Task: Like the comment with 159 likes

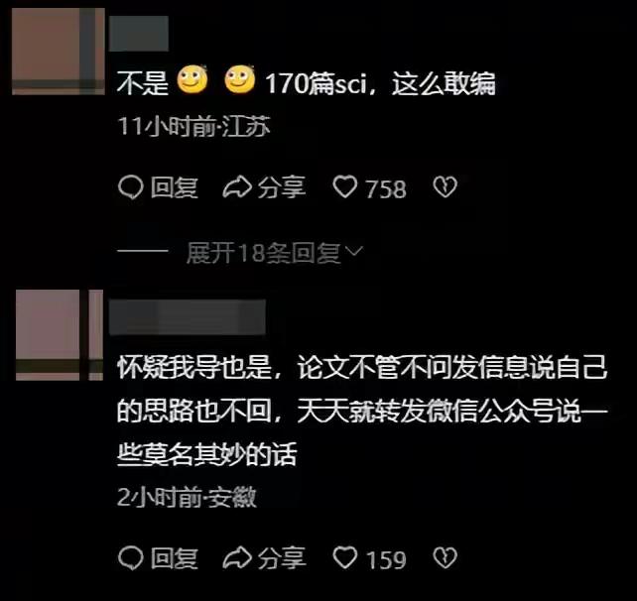Action: point(345,557)
